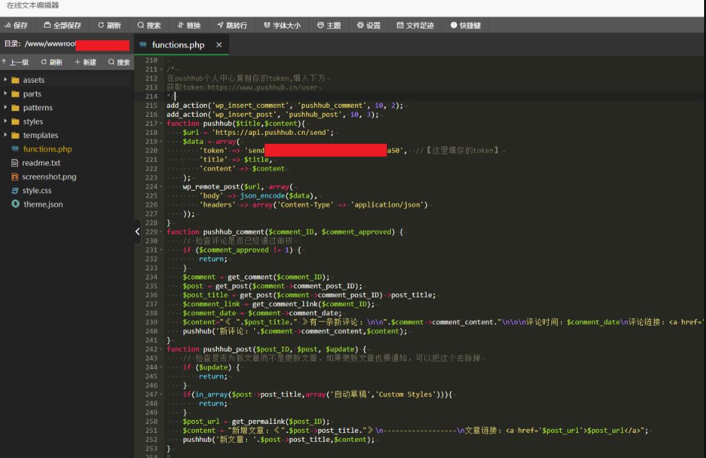
Task: Open screenshot.png in the file tree
Action: (x=49, y=177)
